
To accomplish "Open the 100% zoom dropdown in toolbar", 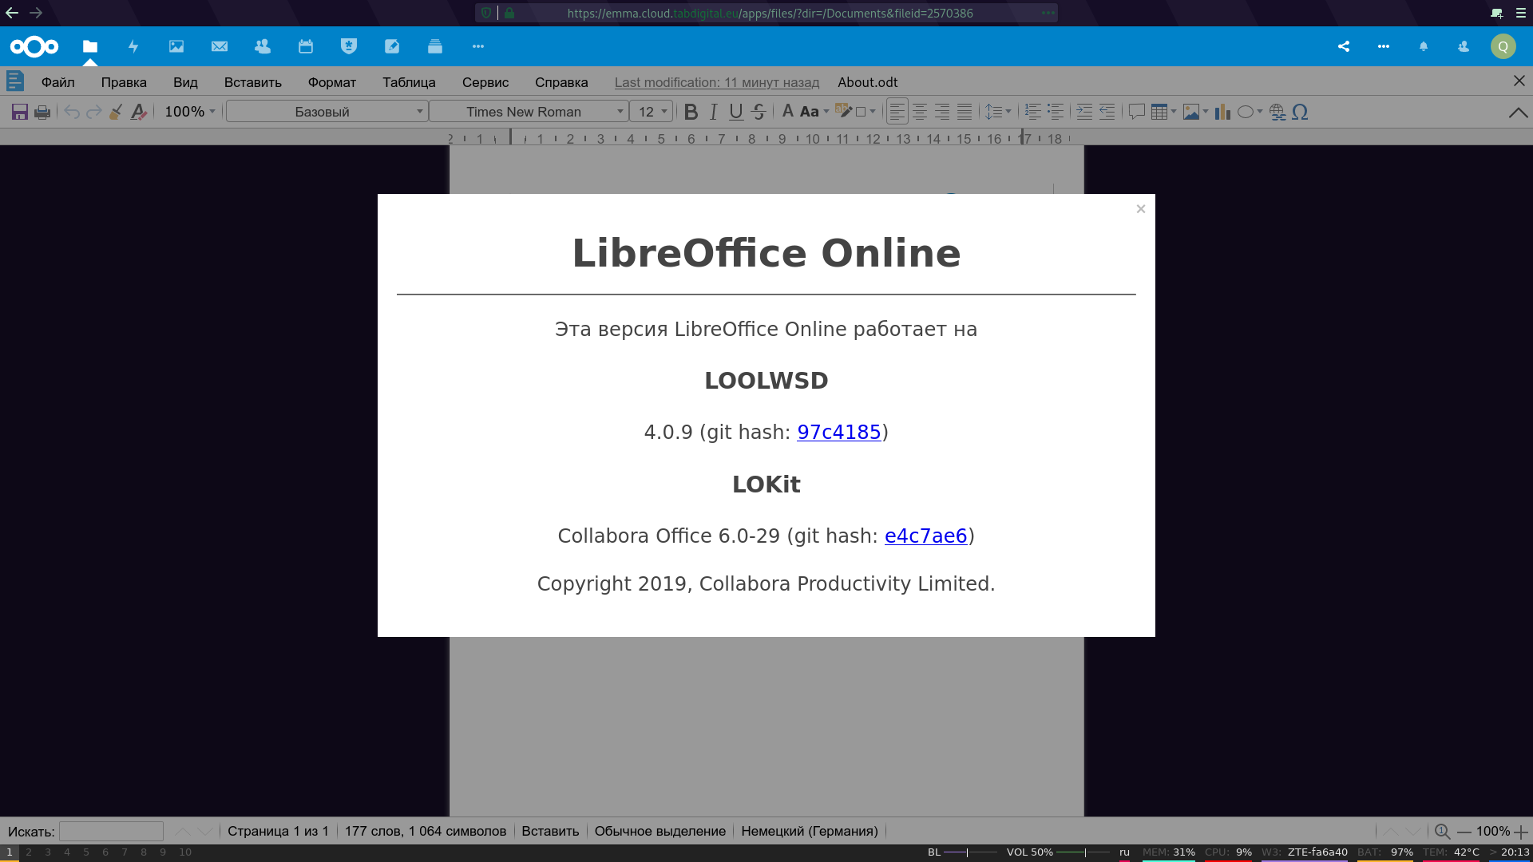I will pos(190,112).
